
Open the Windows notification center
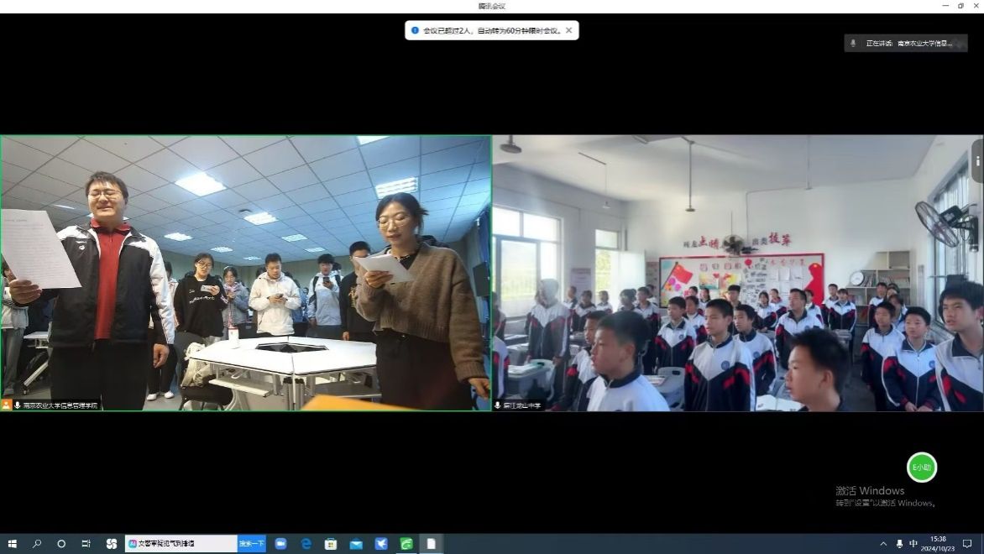[x=967, y=544]
